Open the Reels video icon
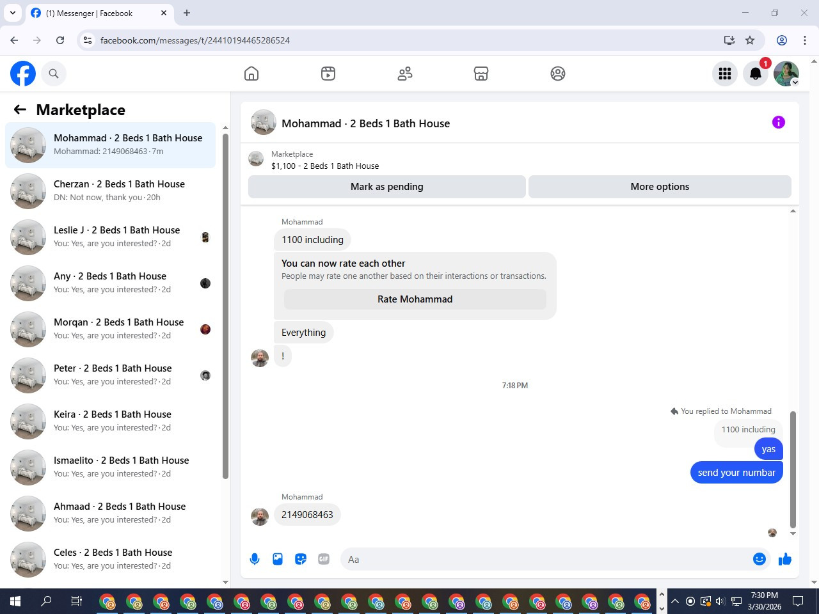Viewport: 819px width, 614px height. point(328,74)
